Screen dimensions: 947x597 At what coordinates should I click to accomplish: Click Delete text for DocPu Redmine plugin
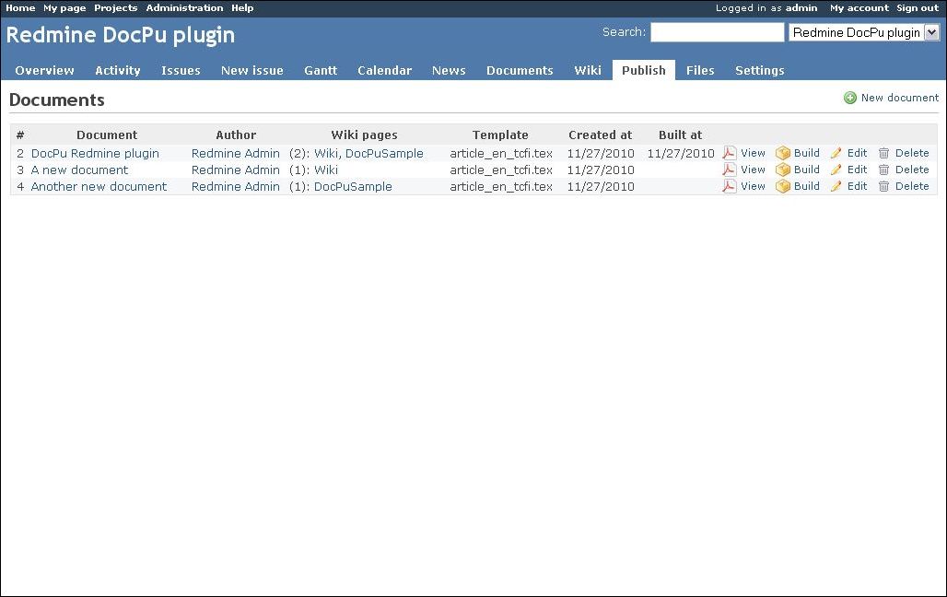pos(912,153)
